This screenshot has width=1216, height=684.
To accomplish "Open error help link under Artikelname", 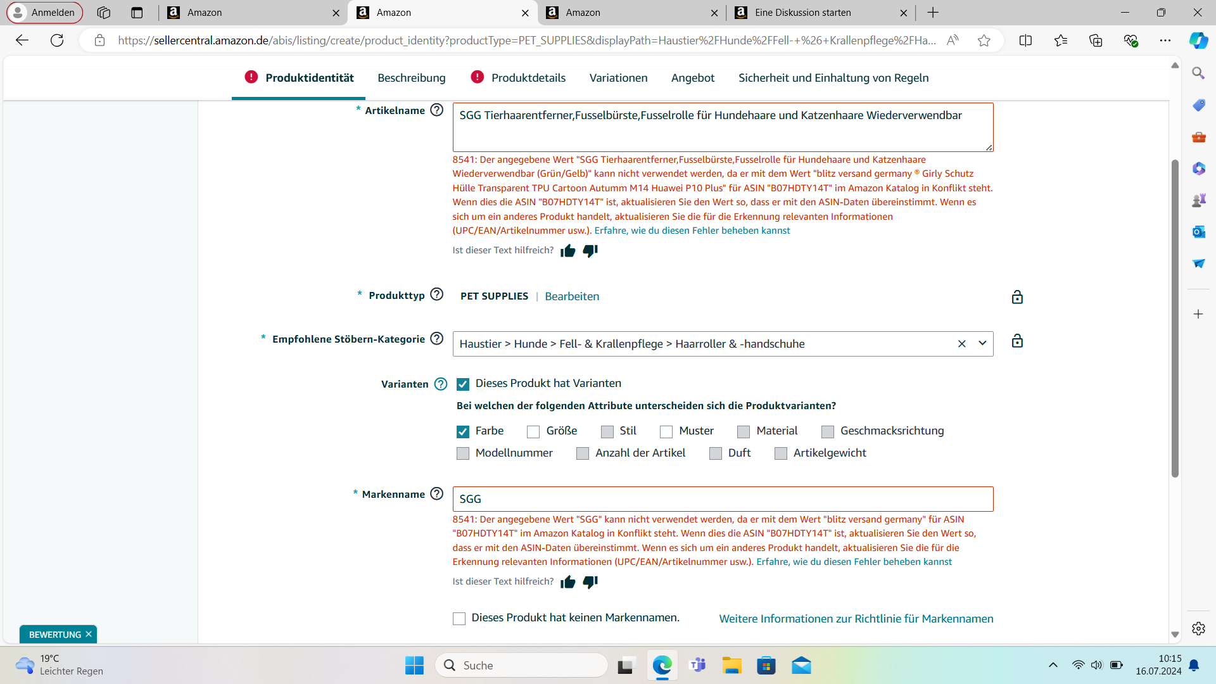I will pos(692,231).
